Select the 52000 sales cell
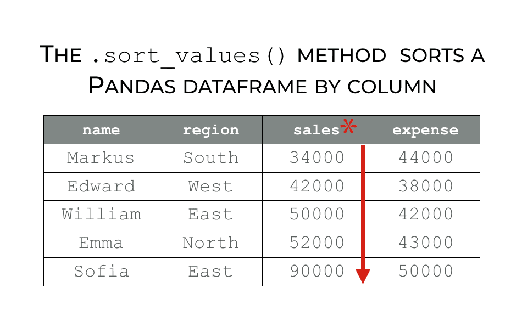The width and height of the screenshot is (522, 327). (x=316, y=243)
